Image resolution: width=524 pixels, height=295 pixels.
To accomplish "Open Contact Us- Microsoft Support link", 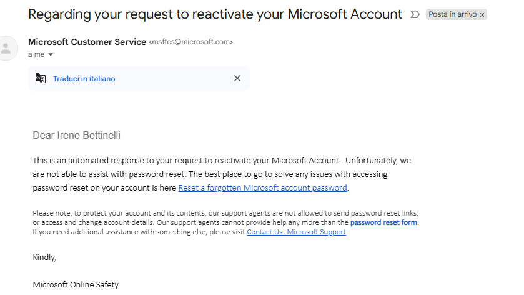I will click(x=297, y=232).
